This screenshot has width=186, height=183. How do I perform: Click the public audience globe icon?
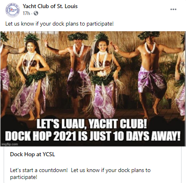36,13
